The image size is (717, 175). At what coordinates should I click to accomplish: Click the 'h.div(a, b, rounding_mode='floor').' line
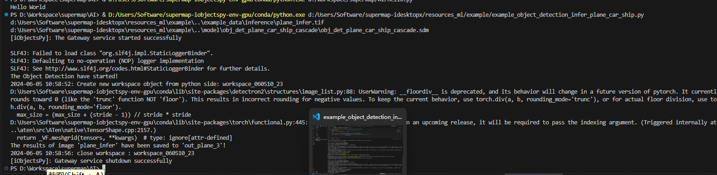pos(66,107)
